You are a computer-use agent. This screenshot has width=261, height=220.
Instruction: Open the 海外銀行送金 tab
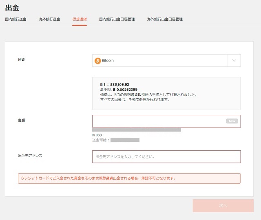click(49, 19)
